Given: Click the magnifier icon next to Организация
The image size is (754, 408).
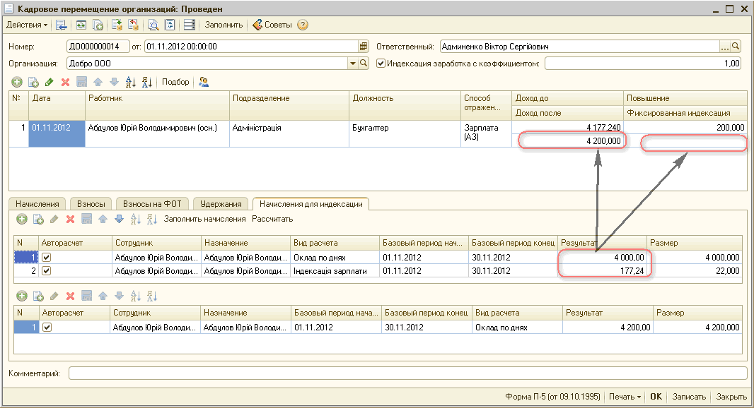Looking at the screenshot, I should click(x=364, y=64).
